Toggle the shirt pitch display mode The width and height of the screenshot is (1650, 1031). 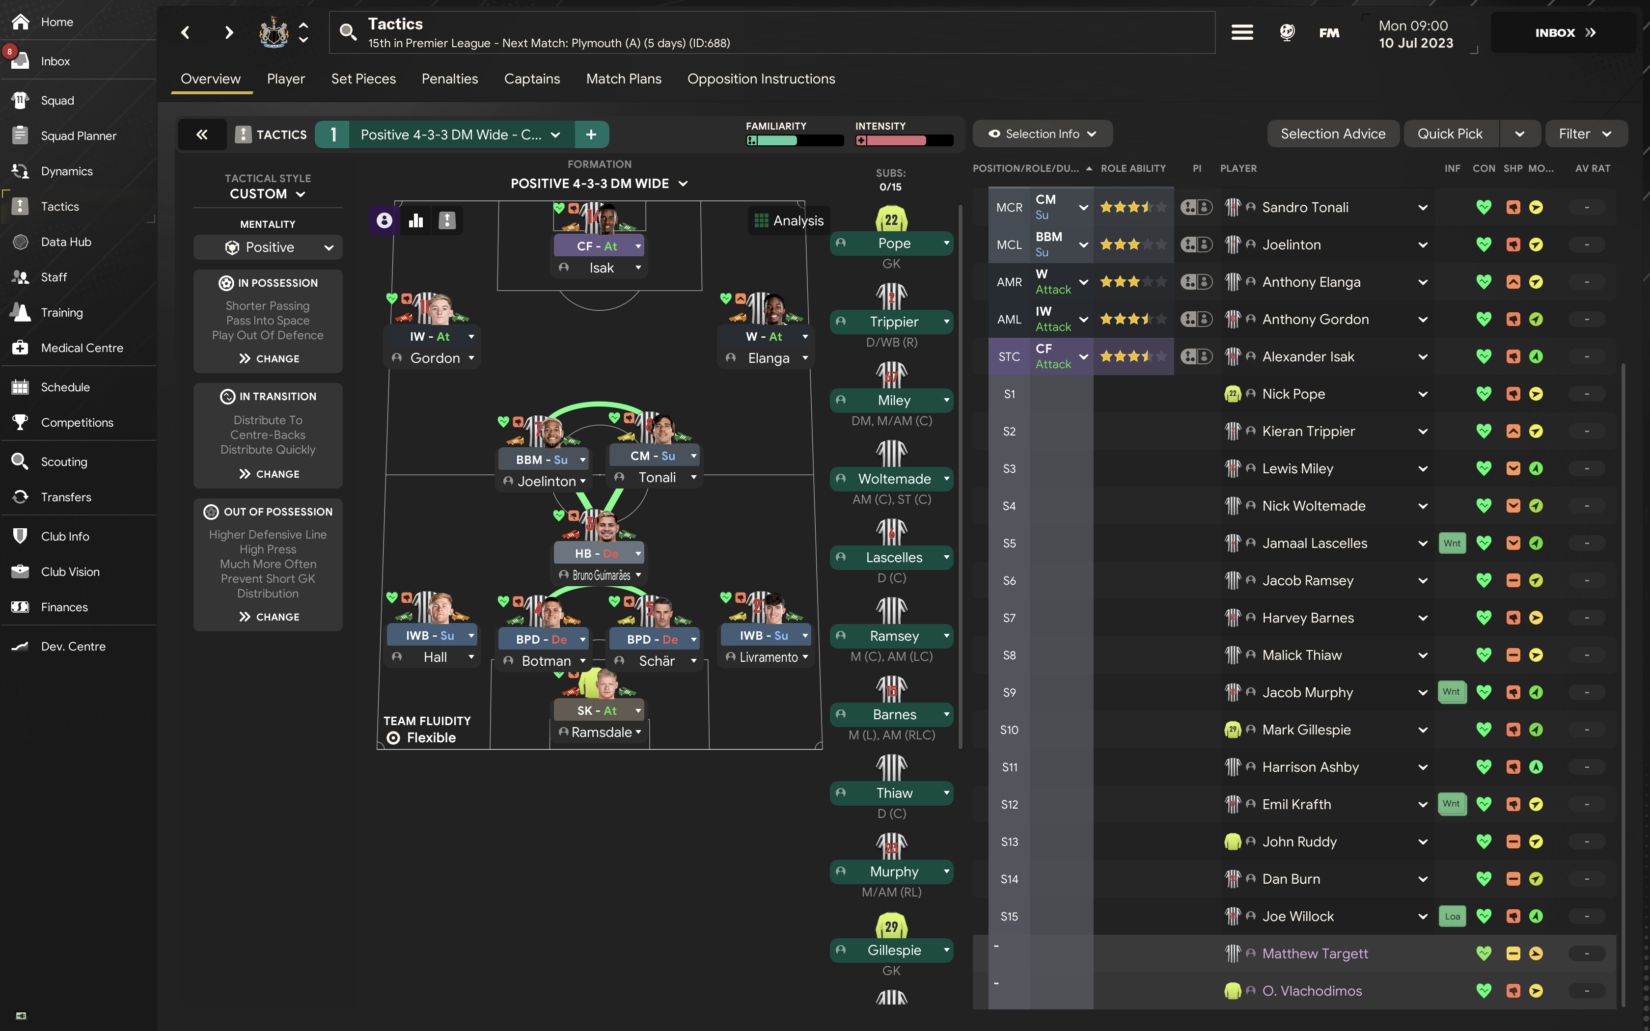point(447,220)
